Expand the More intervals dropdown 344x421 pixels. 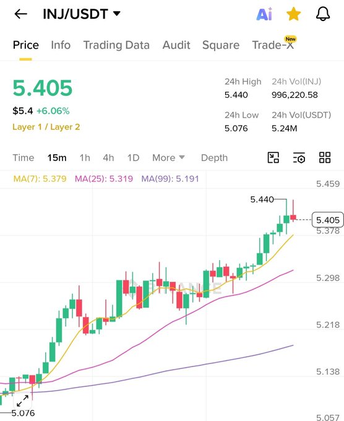tap(168, 158)
